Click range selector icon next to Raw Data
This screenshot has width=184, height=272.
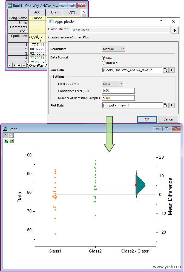(166, 70)
